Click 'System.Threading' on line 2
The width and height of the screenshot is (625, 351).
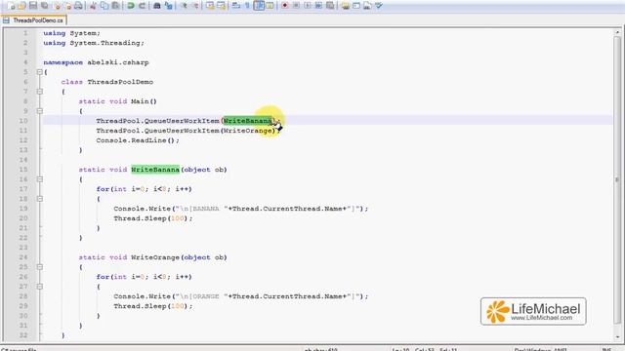pyautogui.click(x=104, y=43)
